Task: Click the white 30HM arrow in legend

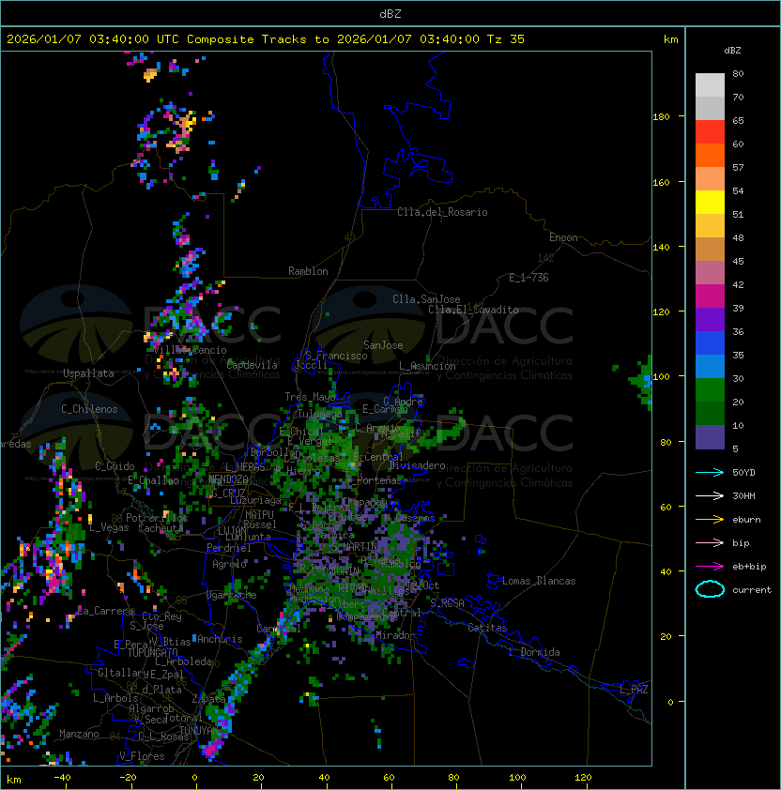Action: pos(710,495)
